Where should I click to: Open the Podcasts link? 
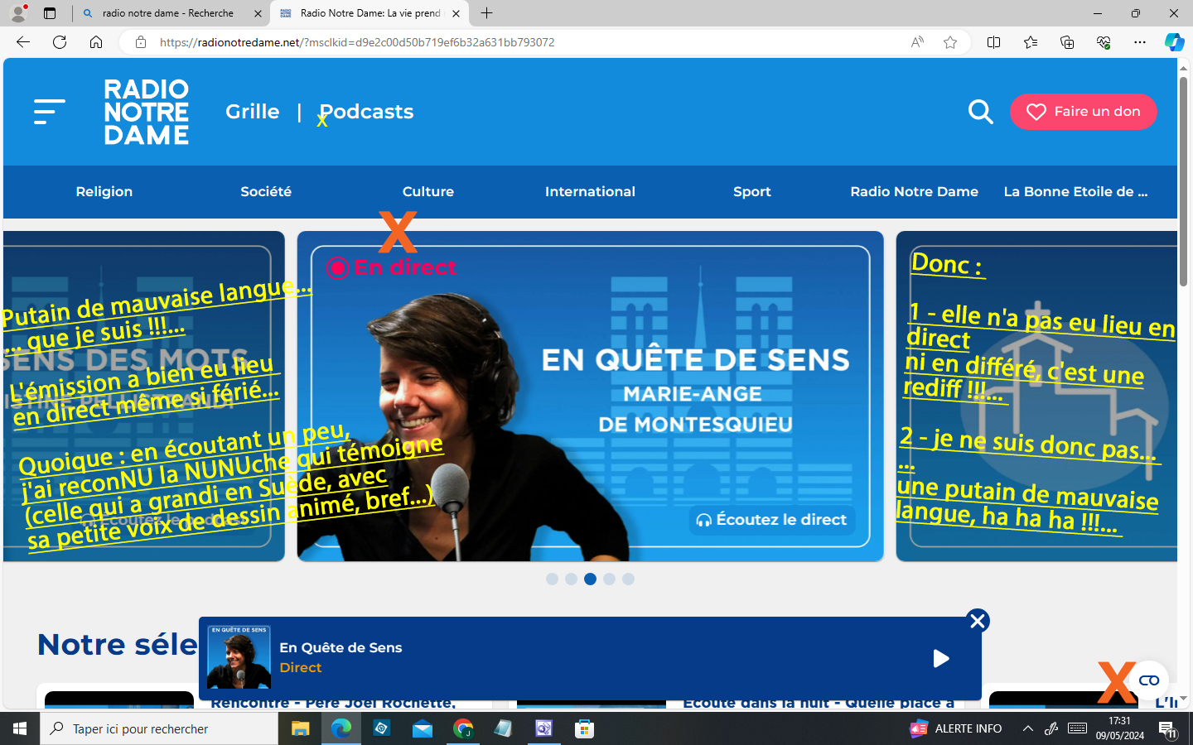tap(366, 112)
